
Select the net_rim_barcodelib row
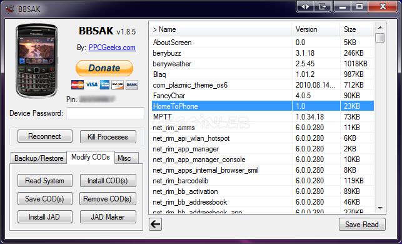(x=262, y=181)
